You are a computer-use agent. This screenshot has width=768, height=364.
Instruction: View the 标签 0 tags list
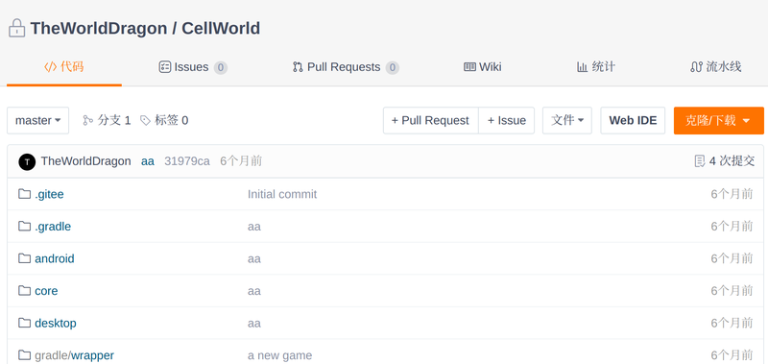[x=164, y=120]
